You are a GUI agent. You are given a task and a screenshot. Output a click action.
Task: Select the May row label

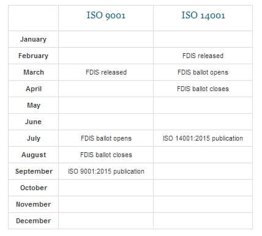[x=34, y=105]
